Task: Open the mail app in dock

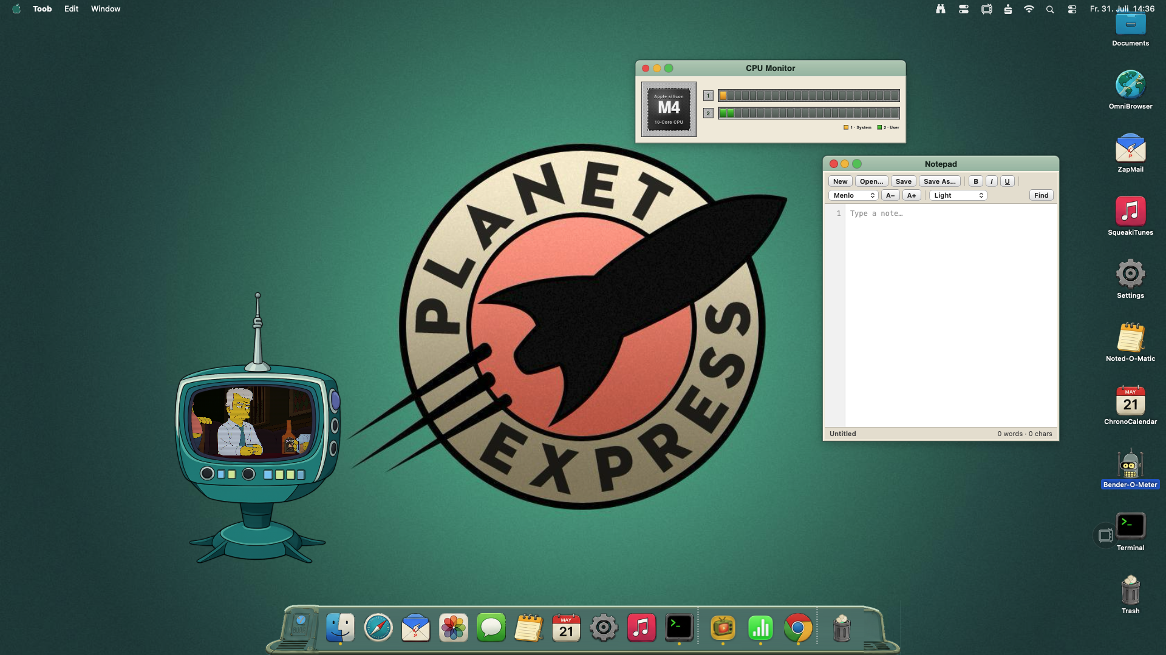Action: [415, 628]
